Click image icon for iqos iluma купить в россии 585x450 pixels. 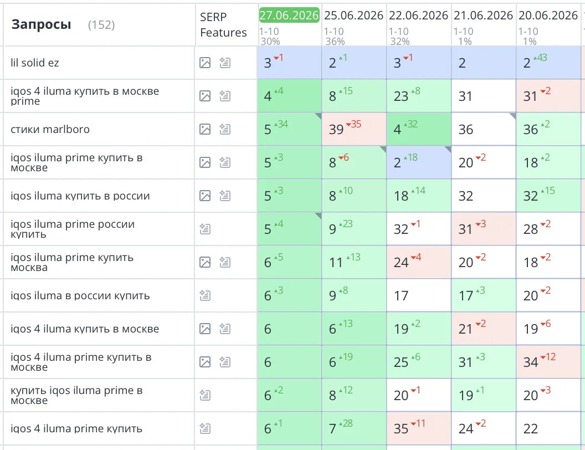(x=205, y=196)
